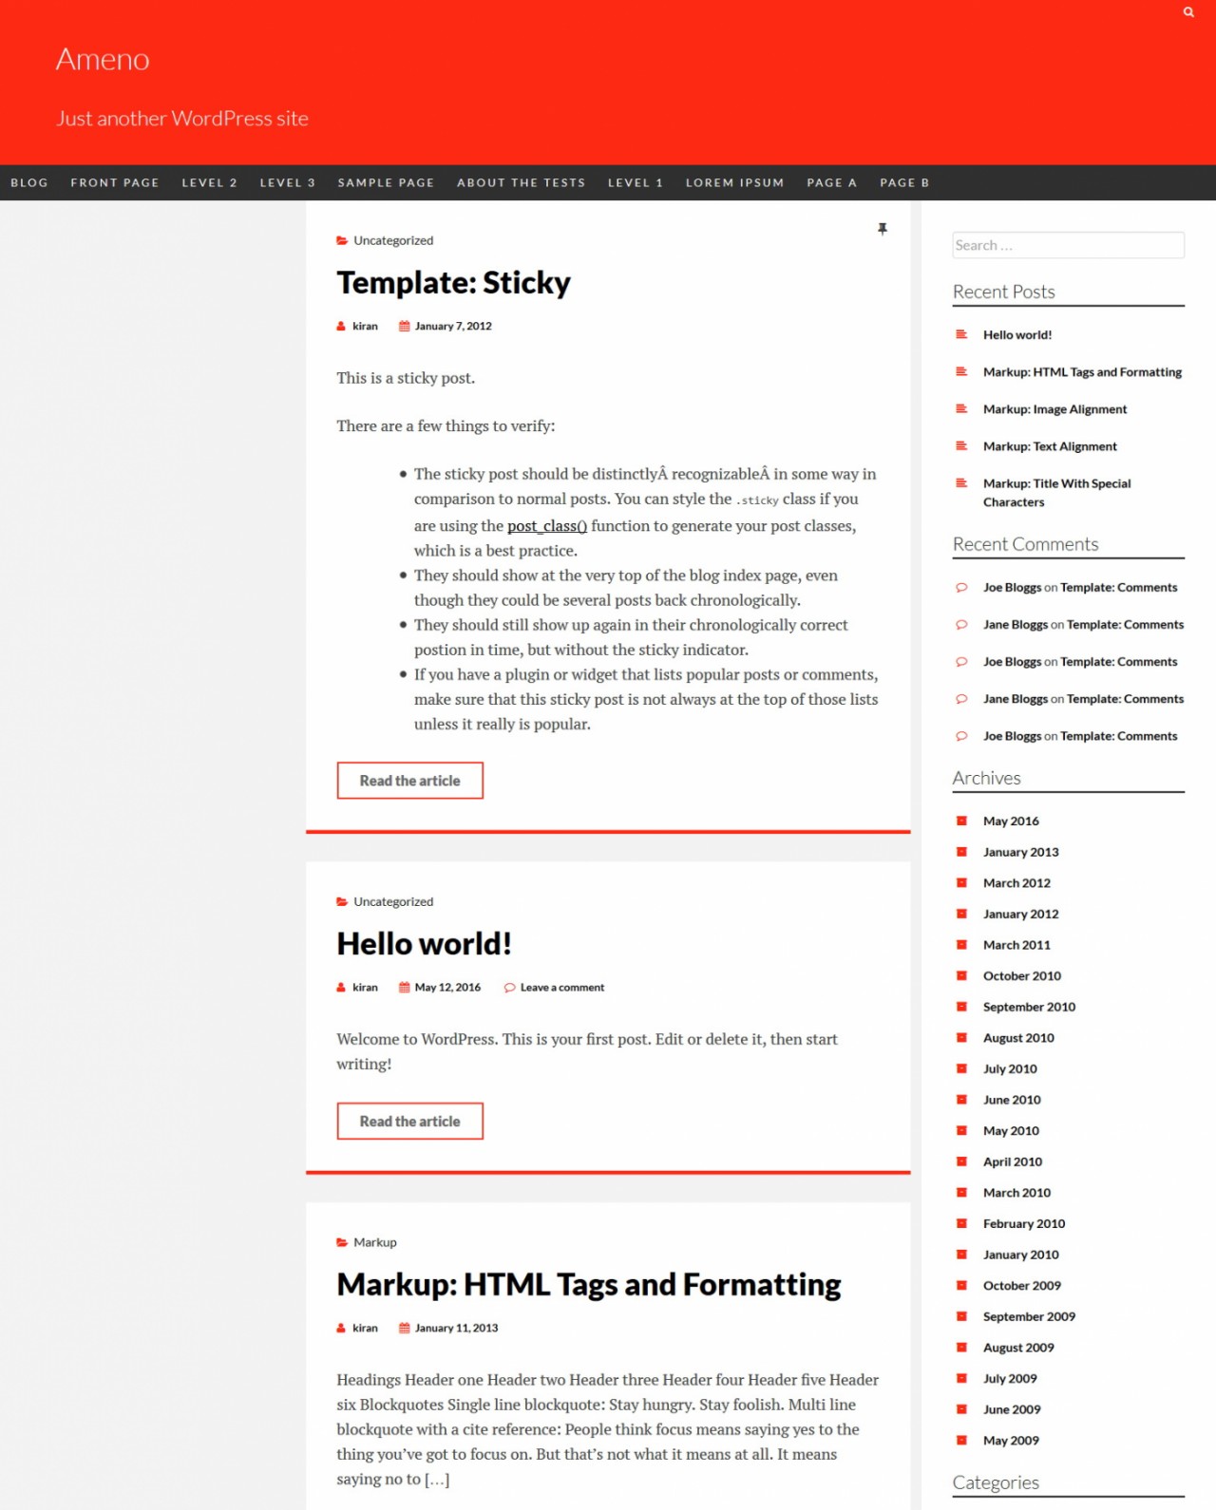This screenshot has width=1216, height=1510.
Task: Click the first Joe Bloggs comment bubble icon
Action: point(961,588)
